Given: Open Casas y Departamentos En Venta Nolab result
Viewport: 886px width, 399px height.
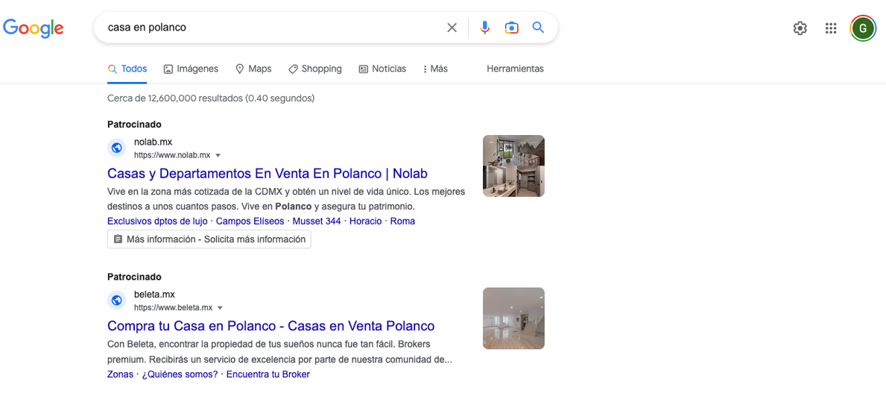Looking at the screenshot, I should (268, 173).
